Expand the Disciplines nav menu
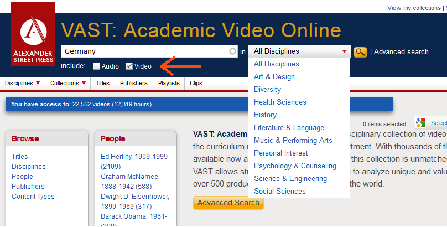The width and height of the screenshot is (447, 227). [23, 84]
